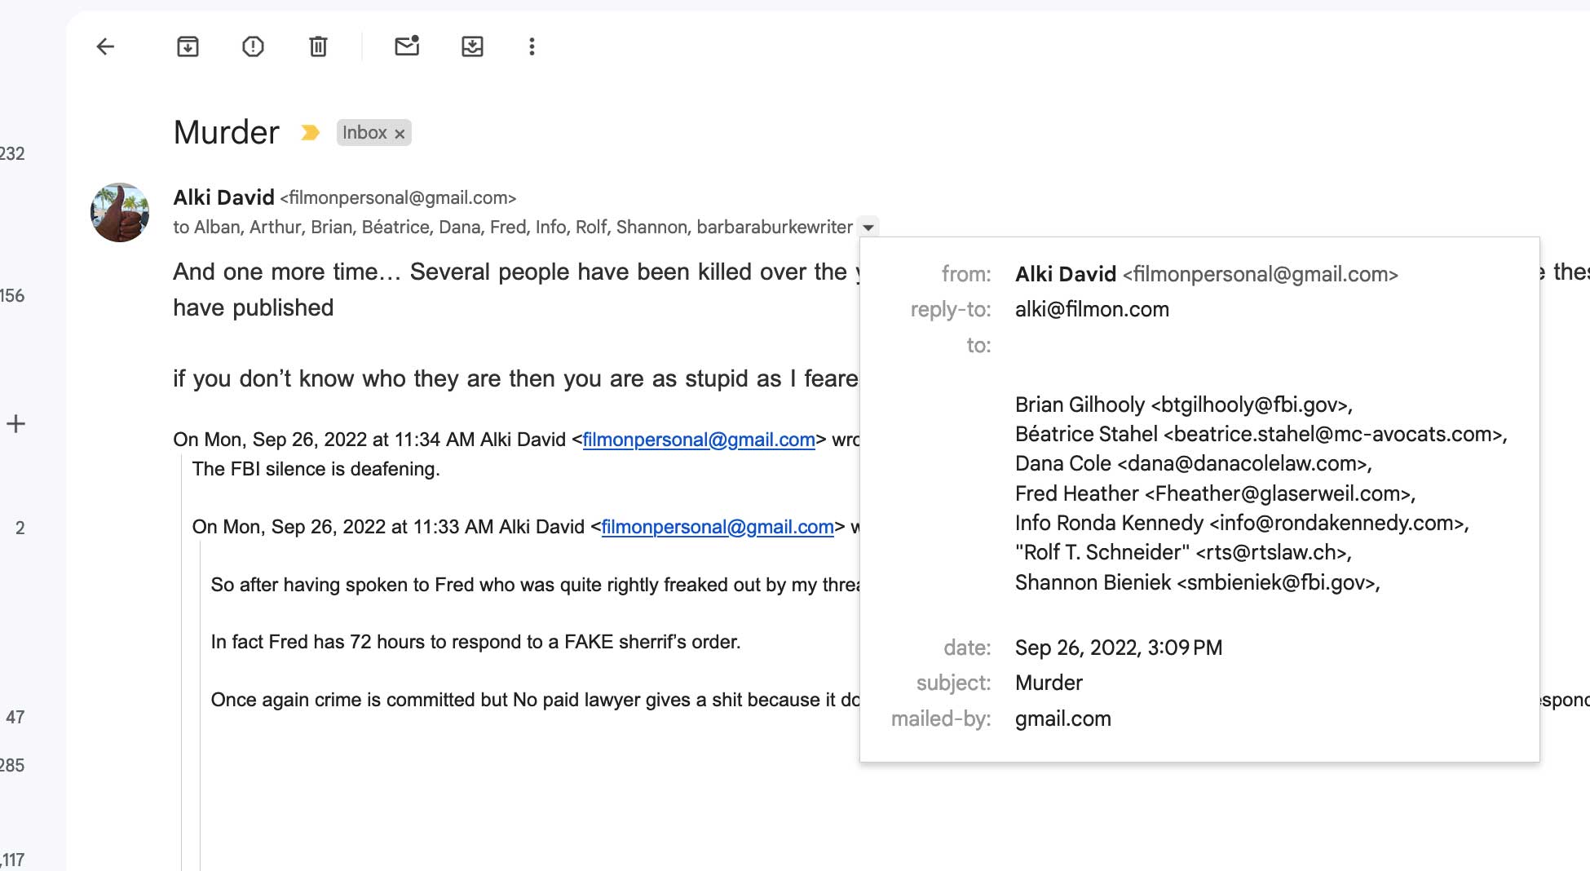The image size is (1590, 871).
Task: Report this email as spam
Action: coord(253,46)
